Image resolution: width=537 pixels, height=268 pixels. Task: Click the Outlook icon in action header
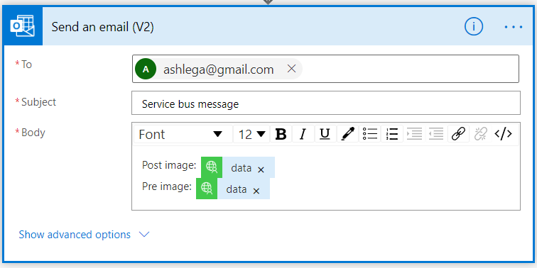point(23,26)
